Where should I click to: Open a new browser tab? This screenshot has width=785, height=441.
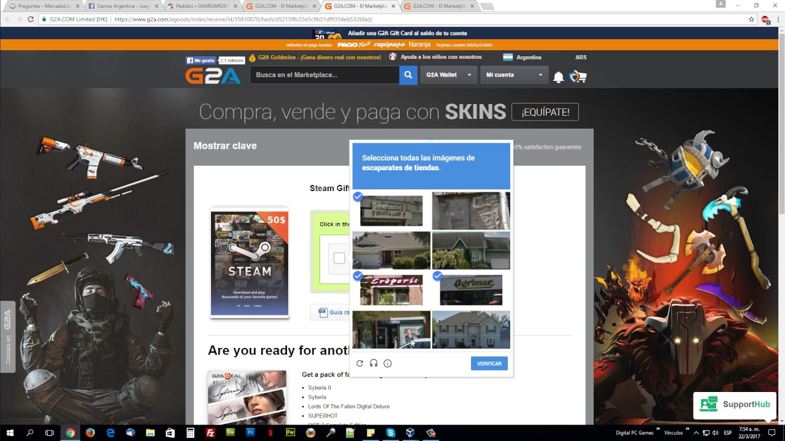click(x=487, y=6)
